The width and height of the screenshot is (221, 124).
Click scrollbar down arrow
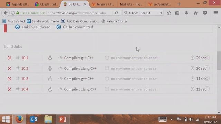click(x=219, y=112)
